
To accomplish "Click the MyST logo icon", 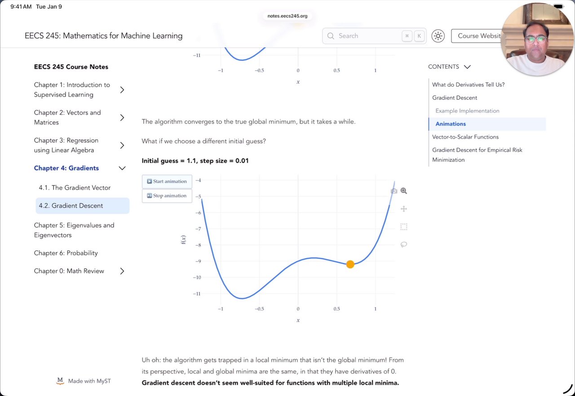I will click(60, 381).
